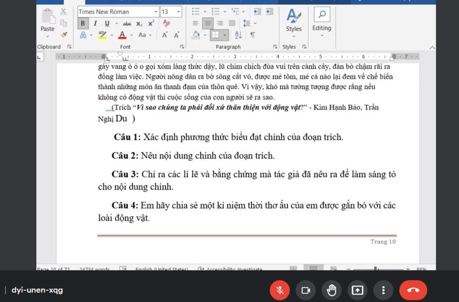Click the Copy icon
Viewport: 459px width, 302px height.
pyautogui.click(x=63, y=23)
